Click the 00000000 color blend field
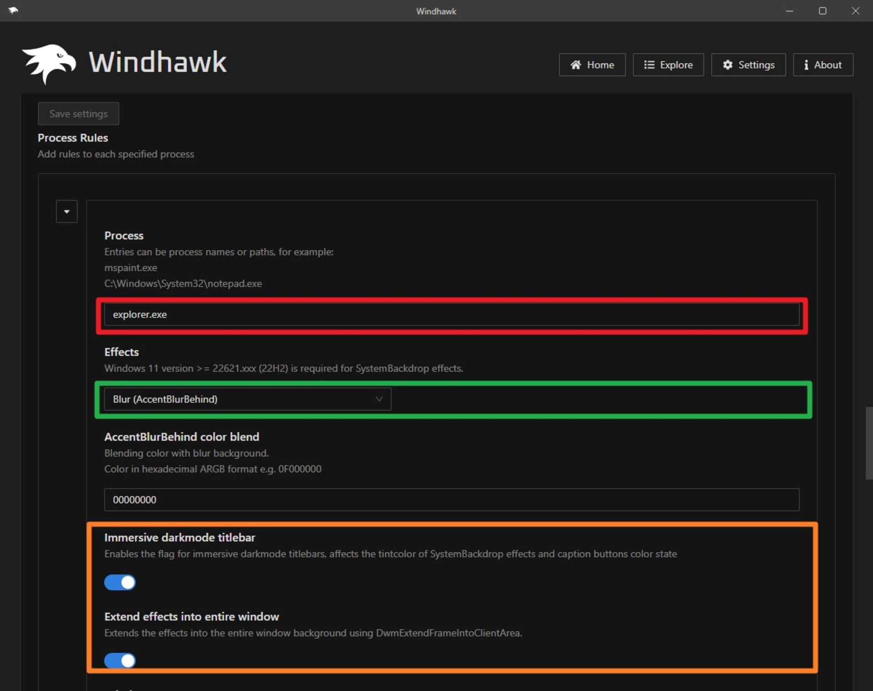 tap(451, 499)
